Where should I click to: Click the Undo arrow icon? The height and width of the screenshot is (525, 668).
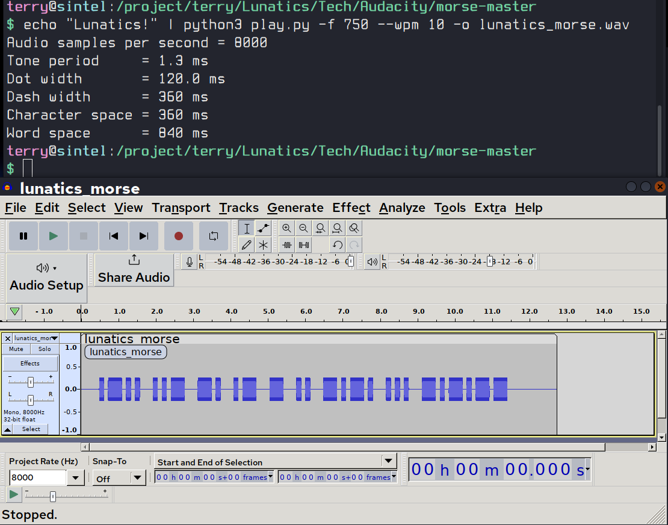coord(338,245)
